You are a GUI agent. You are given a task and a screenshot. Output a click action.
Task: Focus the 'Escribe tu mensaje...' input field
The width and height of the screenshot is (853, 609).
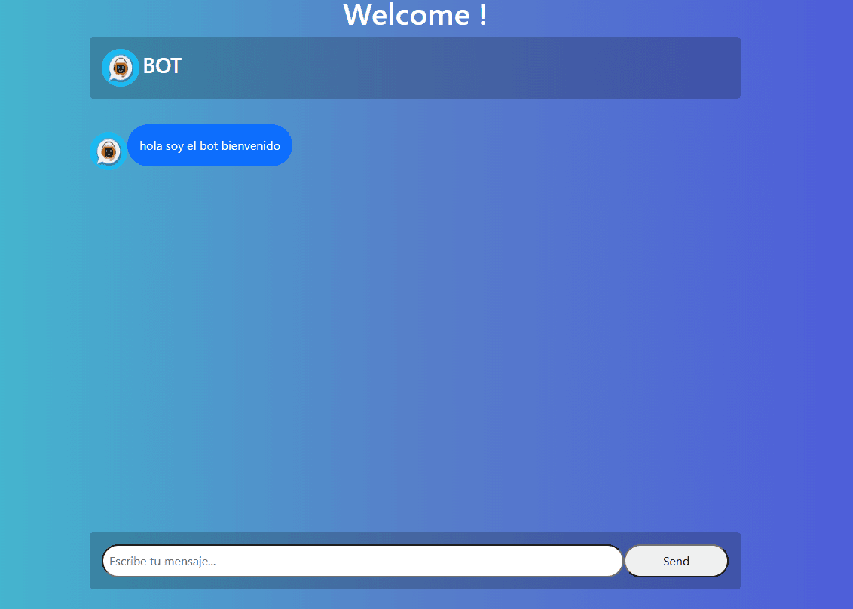362,561
